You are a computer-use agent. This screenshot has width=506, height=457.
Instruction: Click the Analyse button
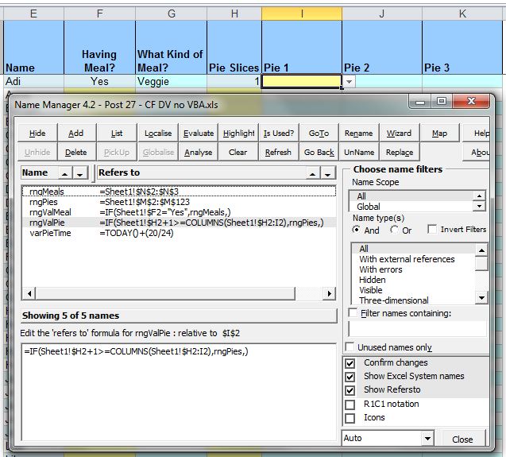coord(199,152)
